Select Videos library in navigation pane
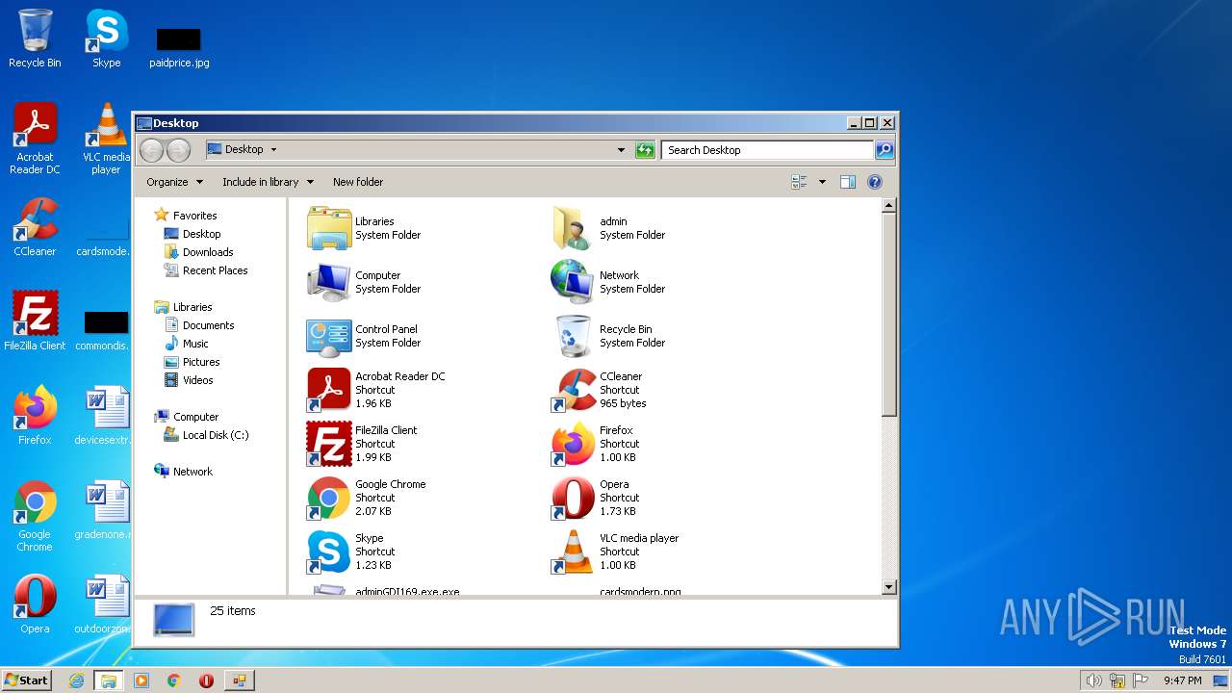The width and height of the screenshot is (1232, 693). click(189, 380)
